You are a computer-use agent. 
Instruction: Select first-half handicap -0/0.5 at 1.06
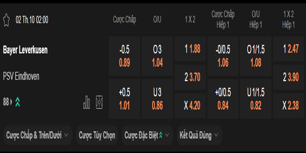pyautogui.click(x=223, y=56)
